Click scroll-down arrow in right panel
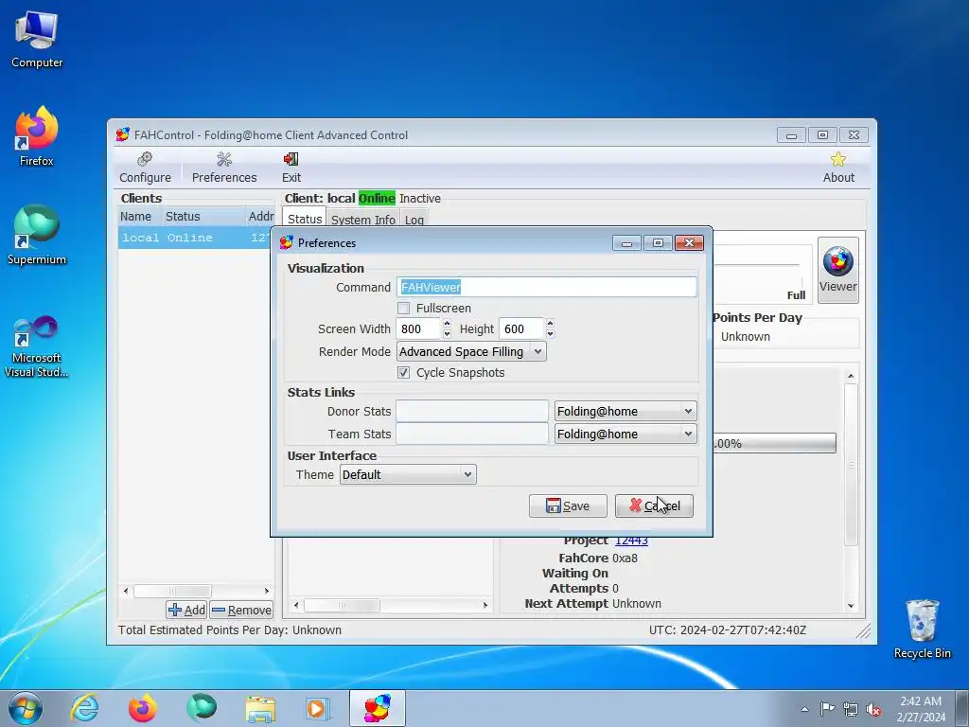969x727 pixels. 851,606
